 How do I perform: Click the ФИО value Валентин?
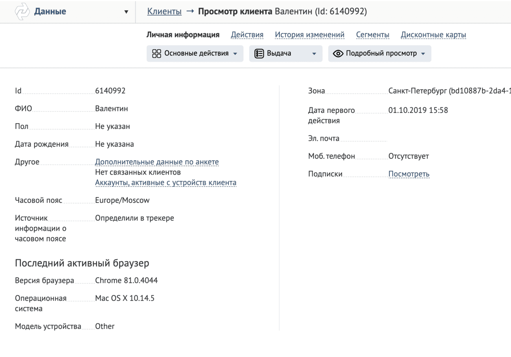112,109
